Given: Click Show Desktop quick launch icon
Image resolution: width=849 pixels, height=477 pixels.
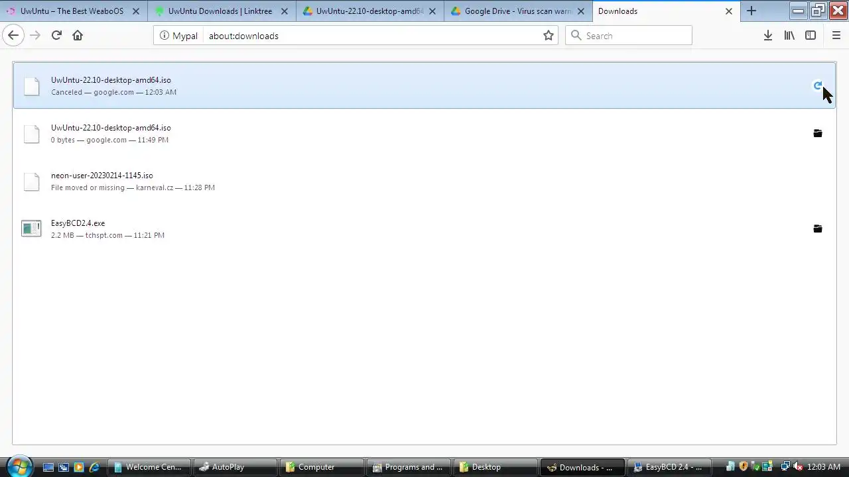Looking at the screenshot, I should point(48,467).
